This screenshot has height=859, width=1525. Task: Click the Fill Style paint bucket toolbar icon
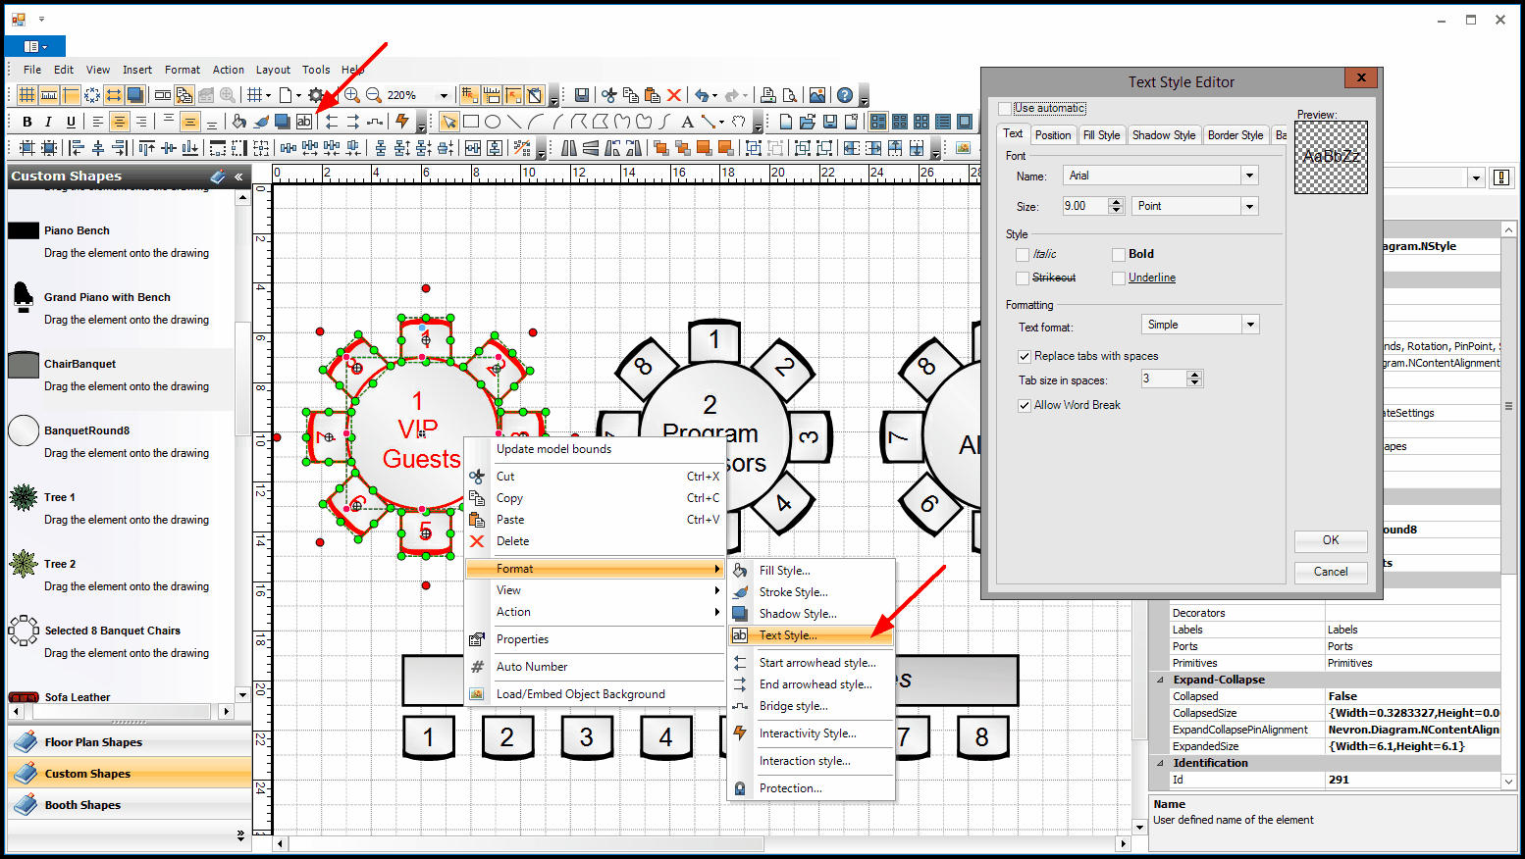[238, 122]
